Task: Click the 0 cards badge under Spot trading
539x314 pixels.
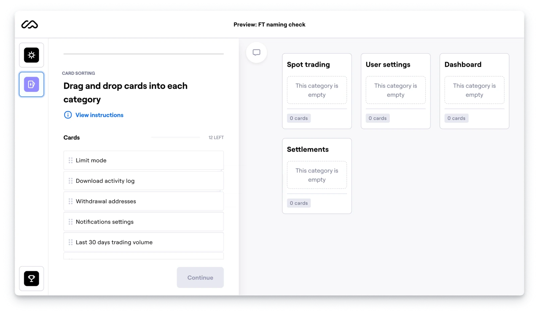Action: 299,118
